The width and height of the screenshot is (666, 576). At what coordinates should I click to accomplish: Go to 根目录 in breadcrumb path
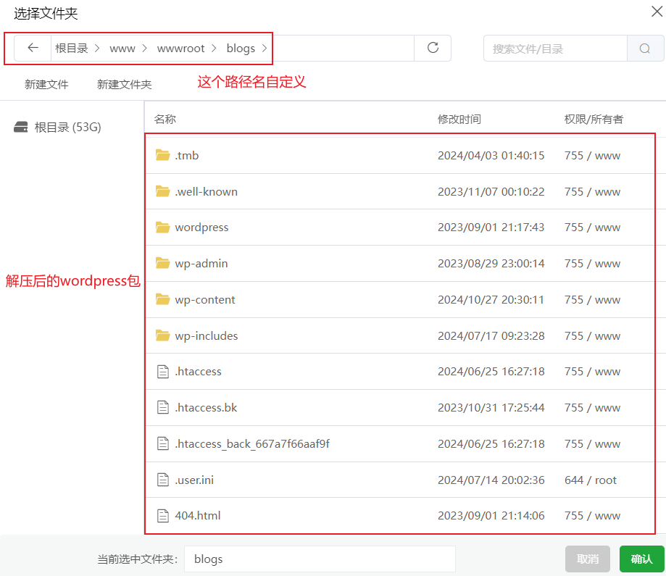click(71, 49)
